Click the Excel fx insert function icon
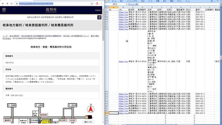 137,4
